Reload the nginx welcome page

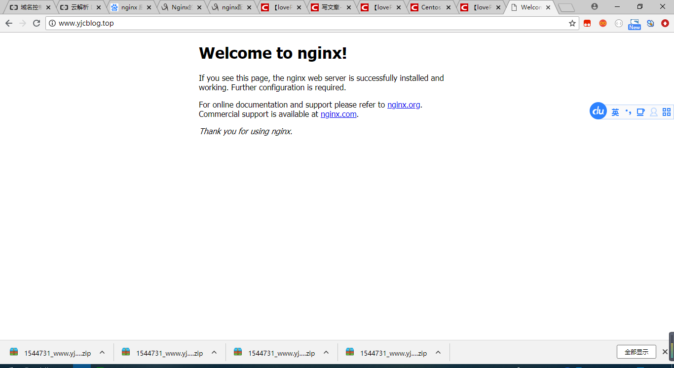[37, 23]
